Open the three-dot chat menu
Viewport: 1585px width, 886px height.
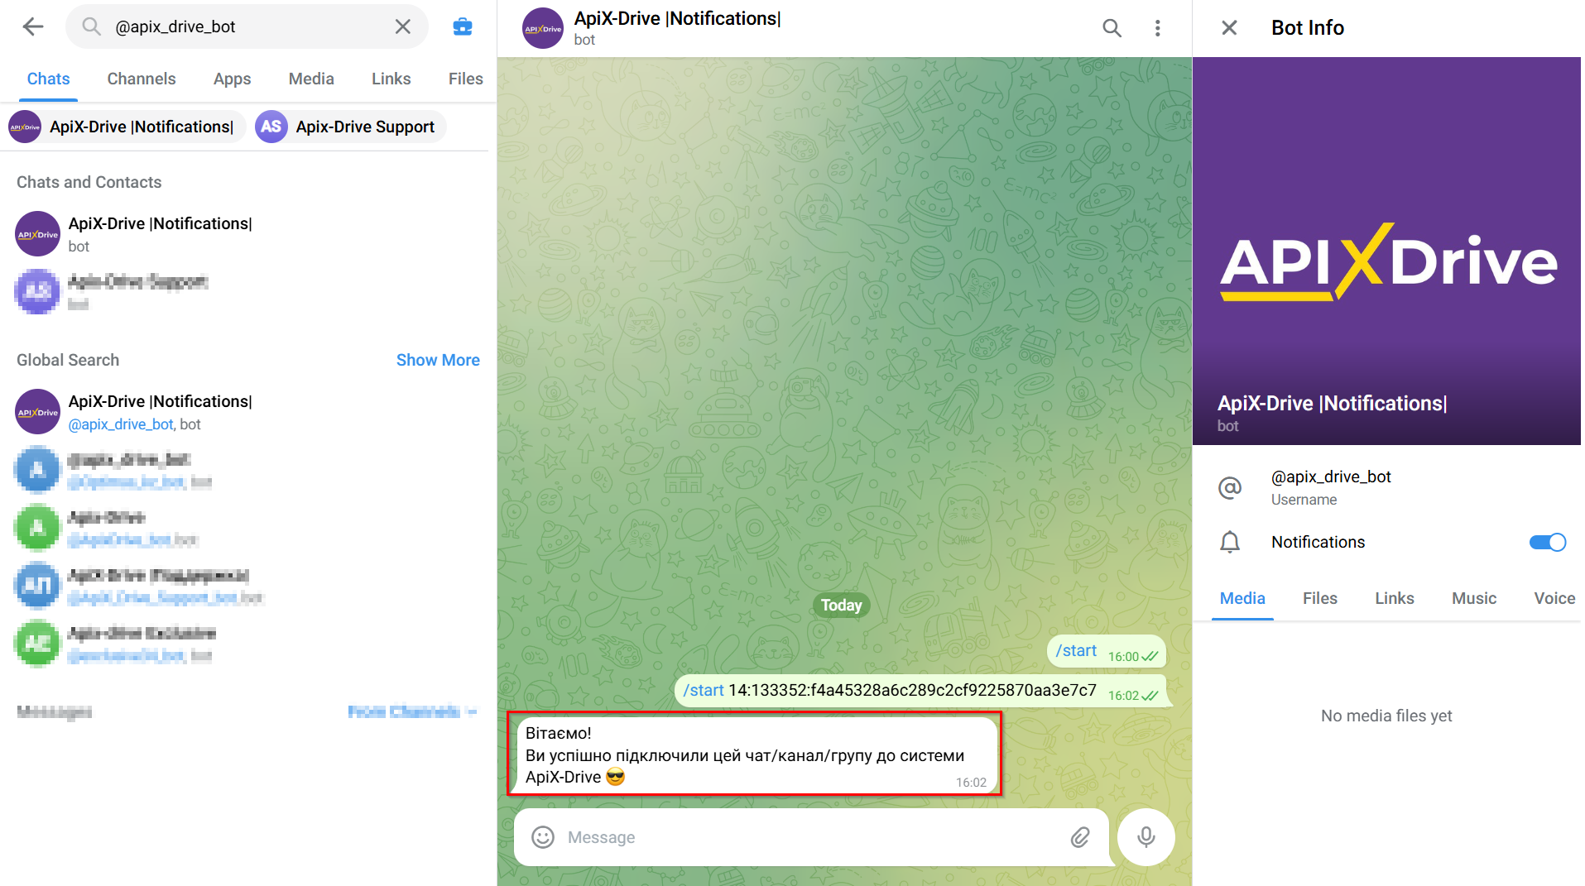[x=1157, y=28]
